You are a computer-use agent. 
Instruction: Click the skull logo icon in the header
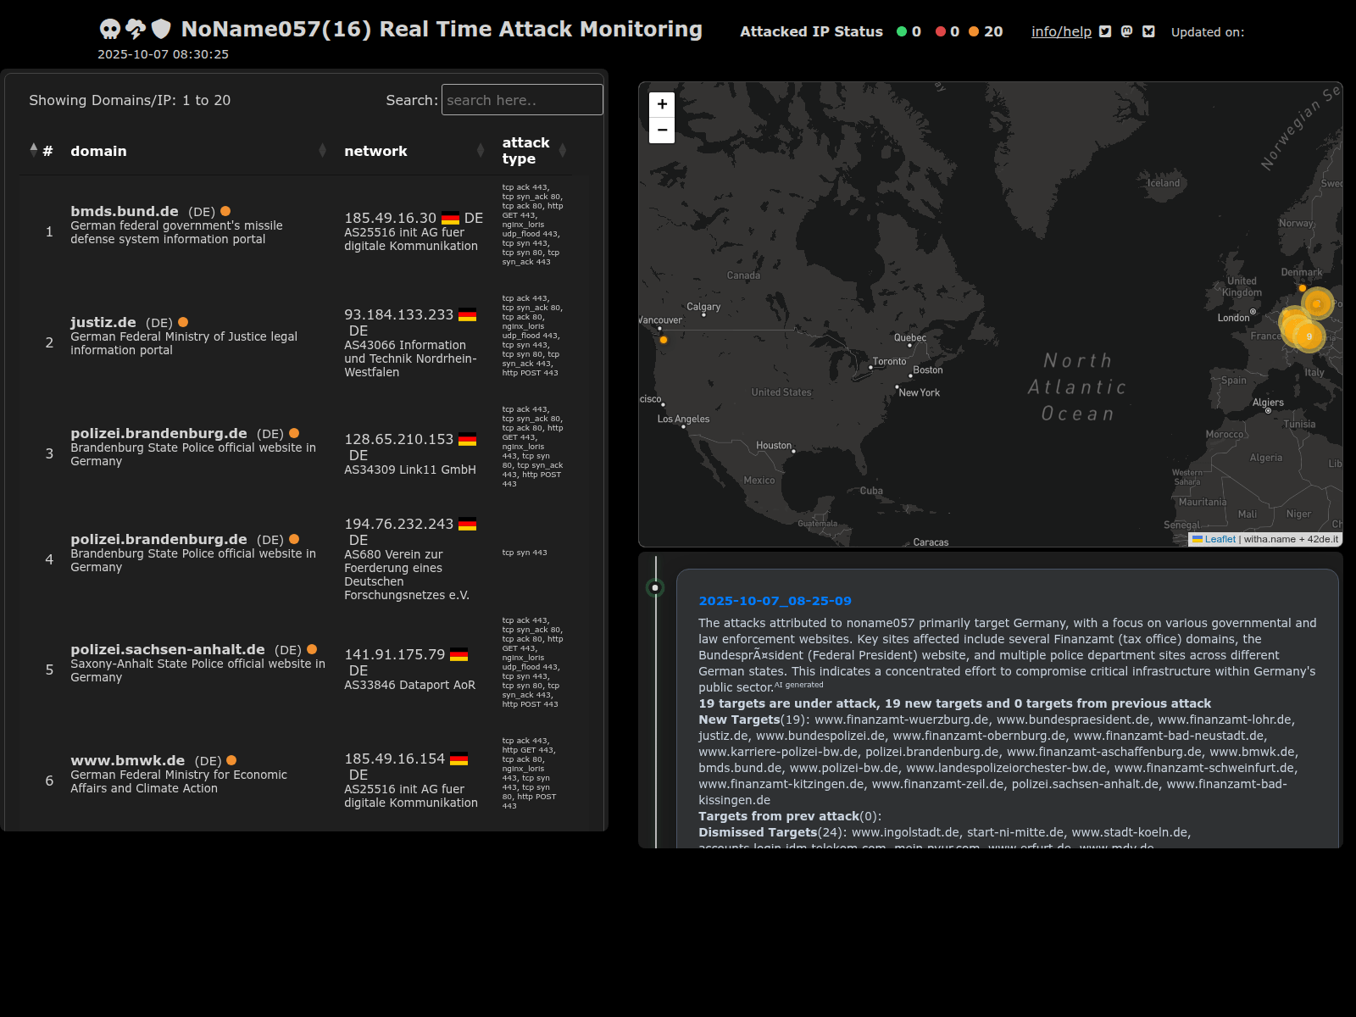(110, 30)
